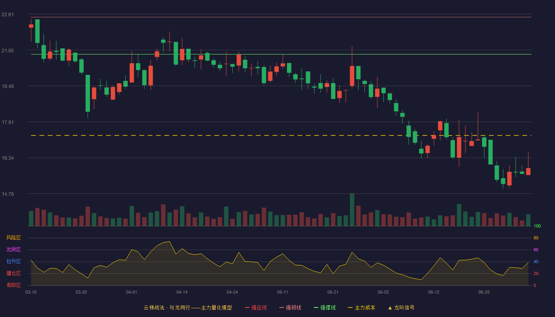Toggle the 龙吟信号 triangle legend item

401,307
